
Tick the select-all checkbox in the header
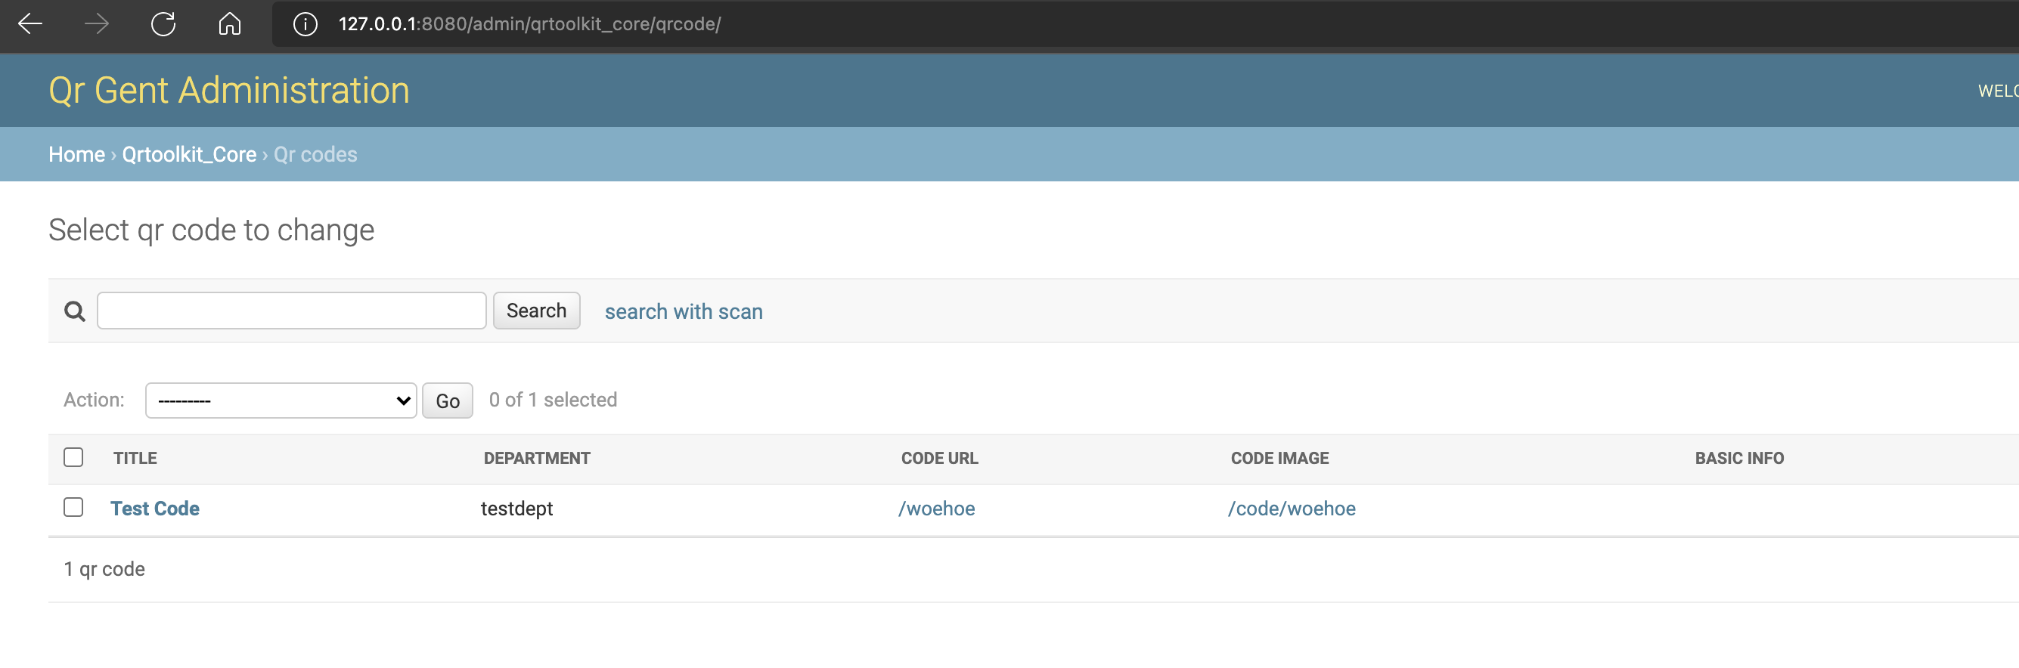tap(73, 457)
